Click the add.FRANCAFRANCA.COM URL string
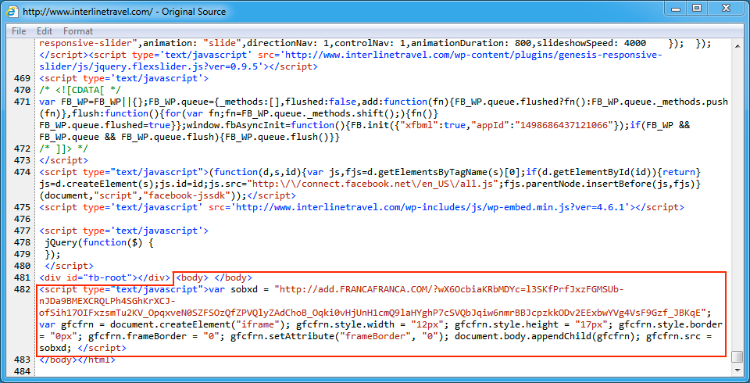Image resolution: width=750 pixels, height=383 pixels. coord(373,301)
